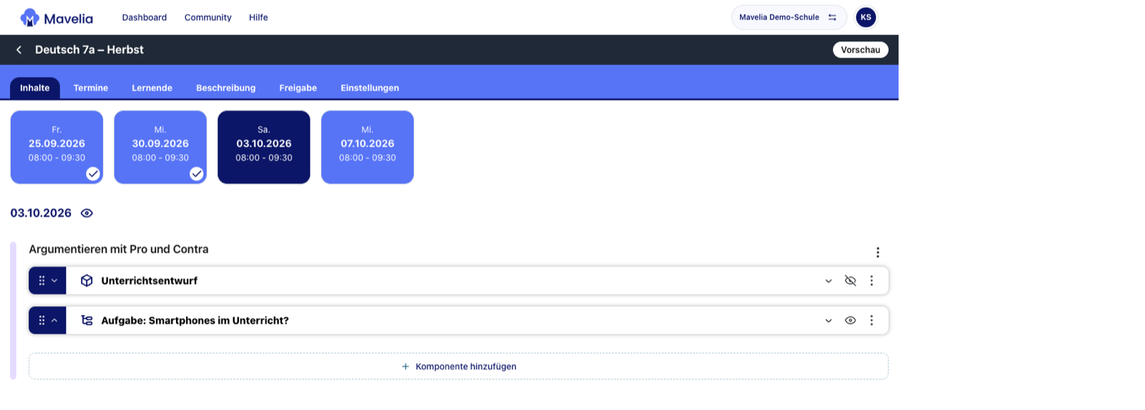The height and width of the screenshot is (410, 1145).
Task: Click Komponente hinzufügen
Action: (458, 366)
